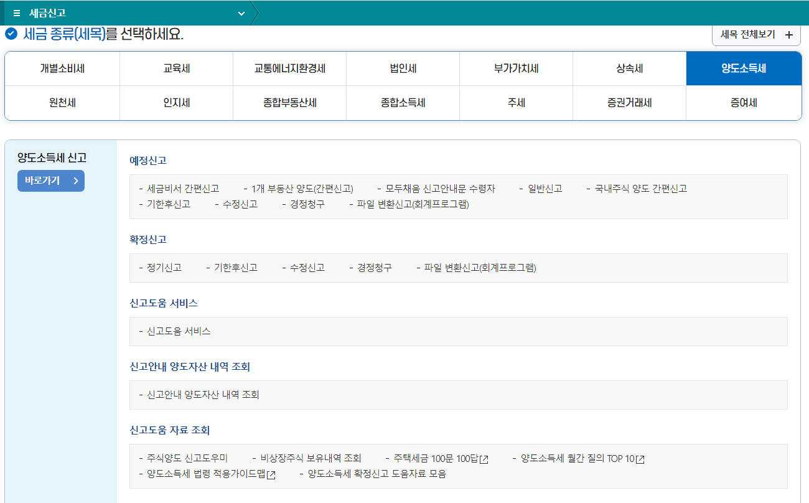Open 1개 부동산 양도(간편신고) link
Image resolution: width=809 pixels, height=503 pixels.
tap(302, 189)
